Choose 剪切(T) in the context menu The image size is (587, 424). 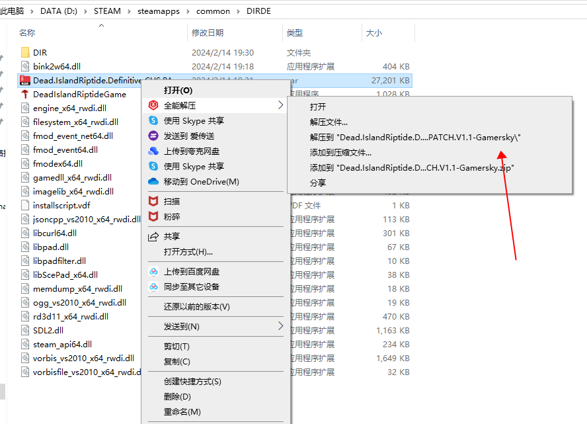(x=176, y=346)
